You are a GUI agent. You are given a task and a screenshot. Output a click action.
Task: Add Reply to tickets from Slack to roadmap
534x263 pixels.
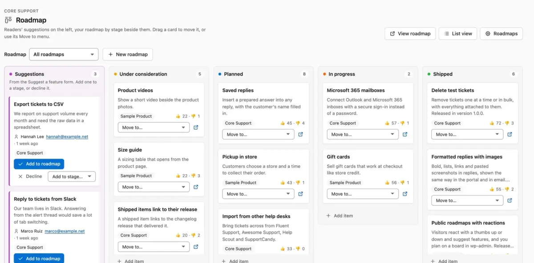pyautogui.click(x=39, y=258)
